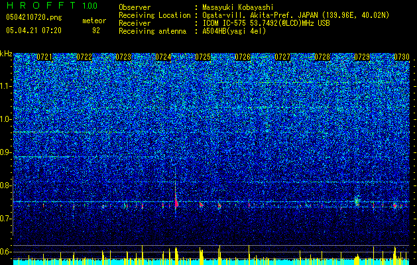Screen dimensions: 417x265
Task: Click the 1.0 kHz axis label
Action: coord(6,119)
